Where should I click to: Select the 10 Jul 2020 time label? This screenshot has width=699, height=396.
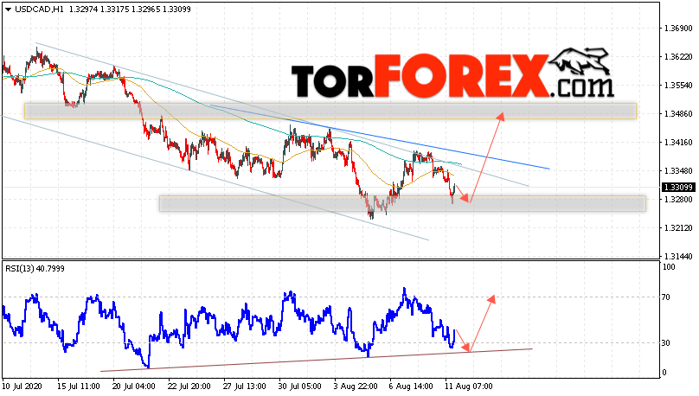click(x=22, y=386)
